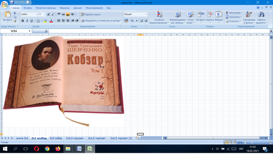Click the Excel help question mark icon
Image resolution: width=273 pixels, height=154 pixels.
click(x=258, y=8)
